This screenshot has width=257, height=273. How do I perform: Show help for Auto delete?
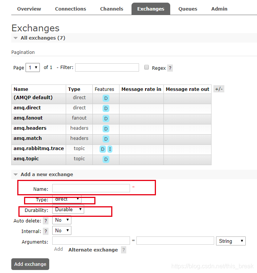tap(45, 221)
